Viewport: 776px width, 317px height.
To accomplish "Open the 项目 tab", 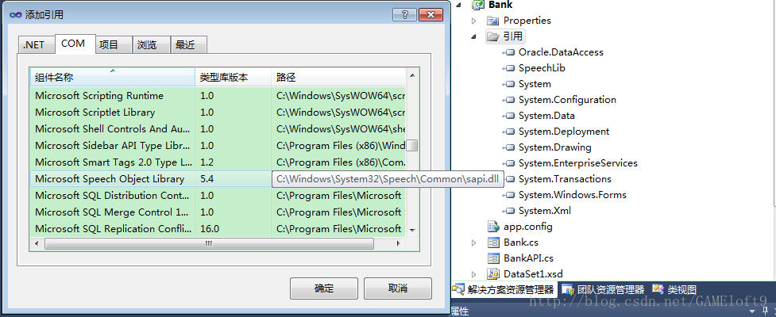I will (113, 45).
